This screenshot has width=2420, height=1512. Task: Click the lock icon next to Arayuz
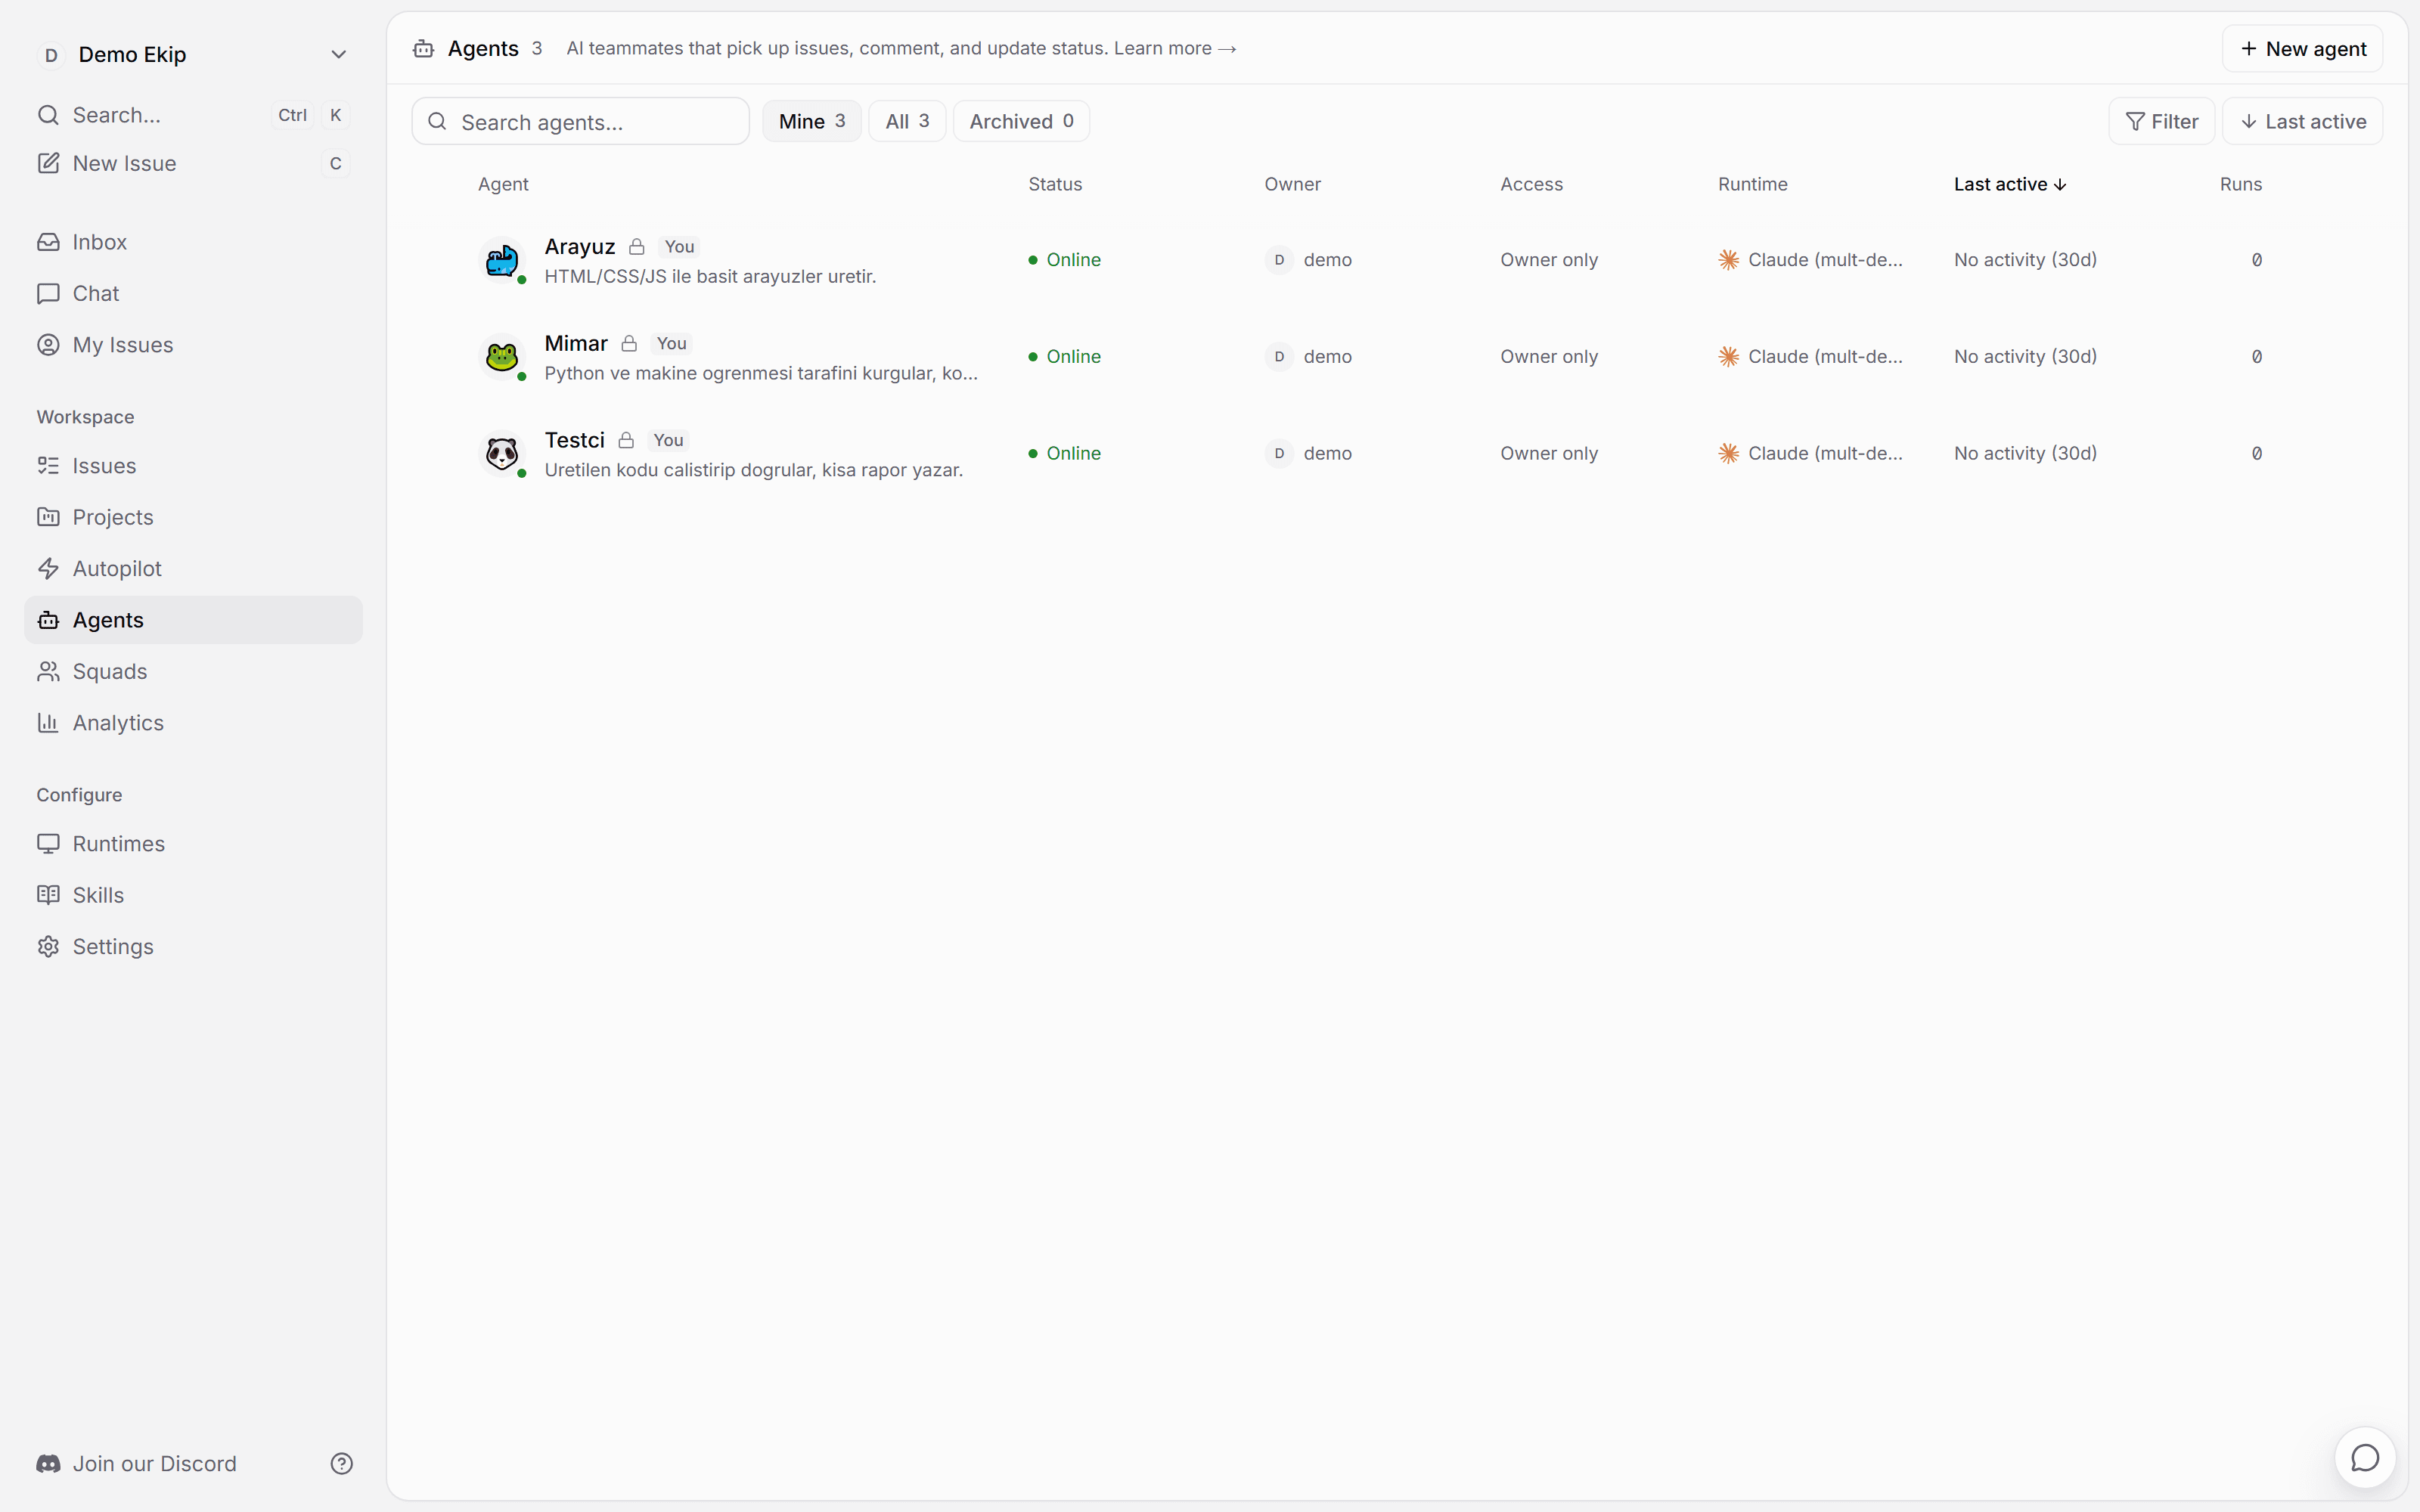637,247
